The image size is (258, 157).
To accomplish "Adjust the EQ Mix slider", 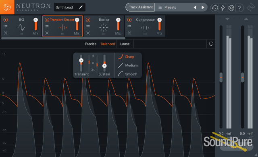I will (x=35, y=24).
